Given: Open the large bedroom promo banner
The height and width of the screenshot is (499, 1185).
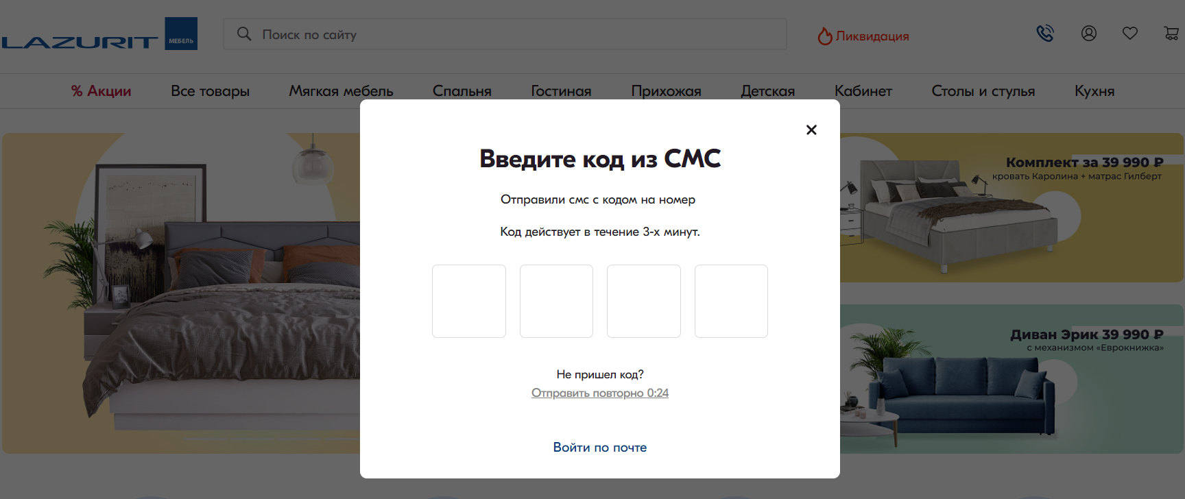Looking at the screenshot, I should [x=181, y=293].
